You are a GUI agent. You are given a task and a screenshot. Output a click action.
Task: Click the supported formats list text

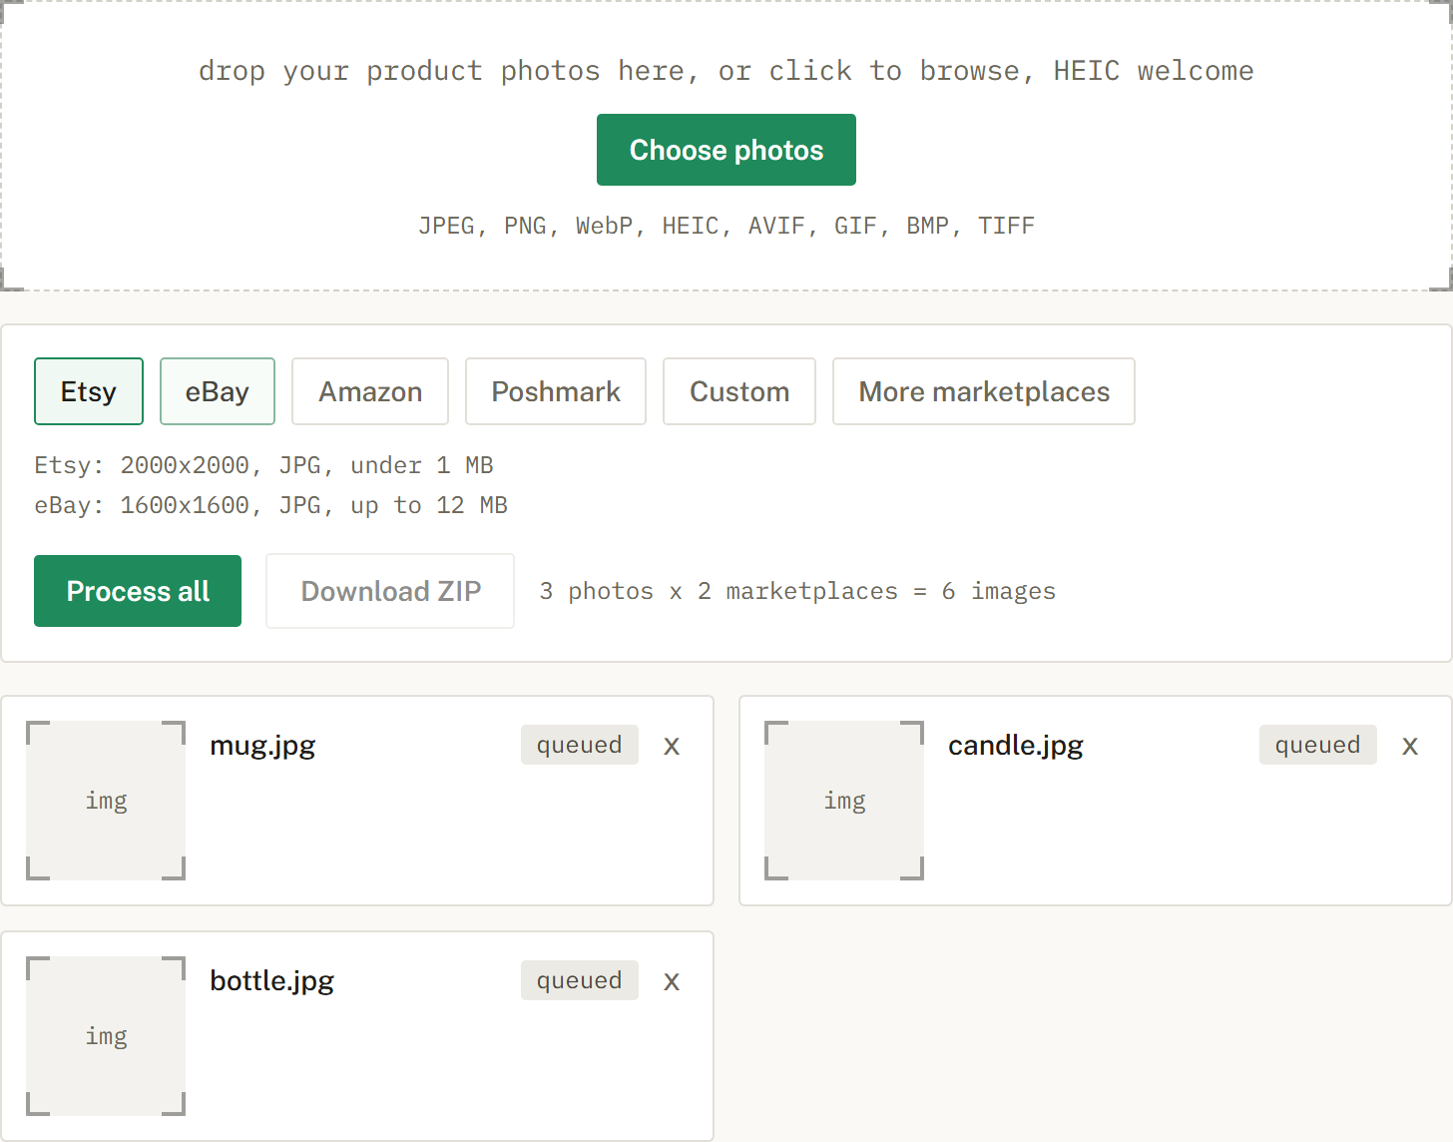(726, 226)
